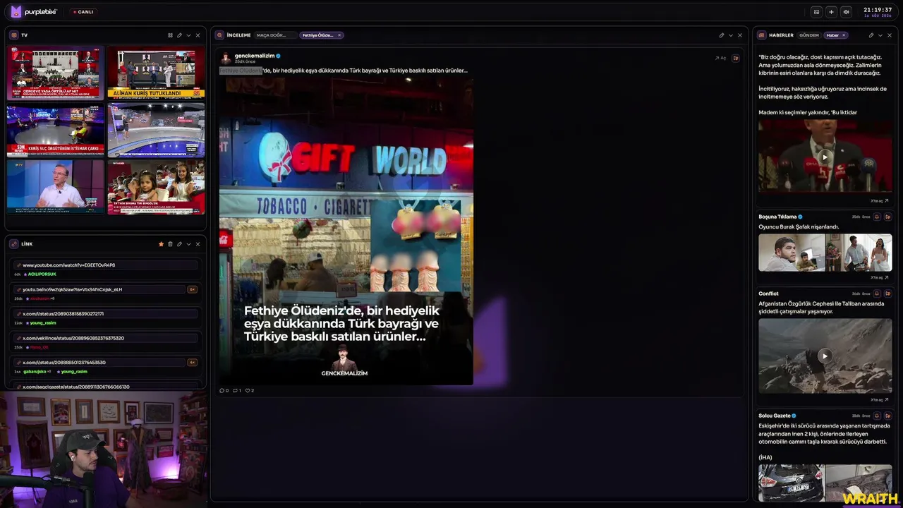Open the x.com/i/status/2089038158390272171 link
Image resolution: width=903 pixels, height=508 pixels.
pos(106,314)
